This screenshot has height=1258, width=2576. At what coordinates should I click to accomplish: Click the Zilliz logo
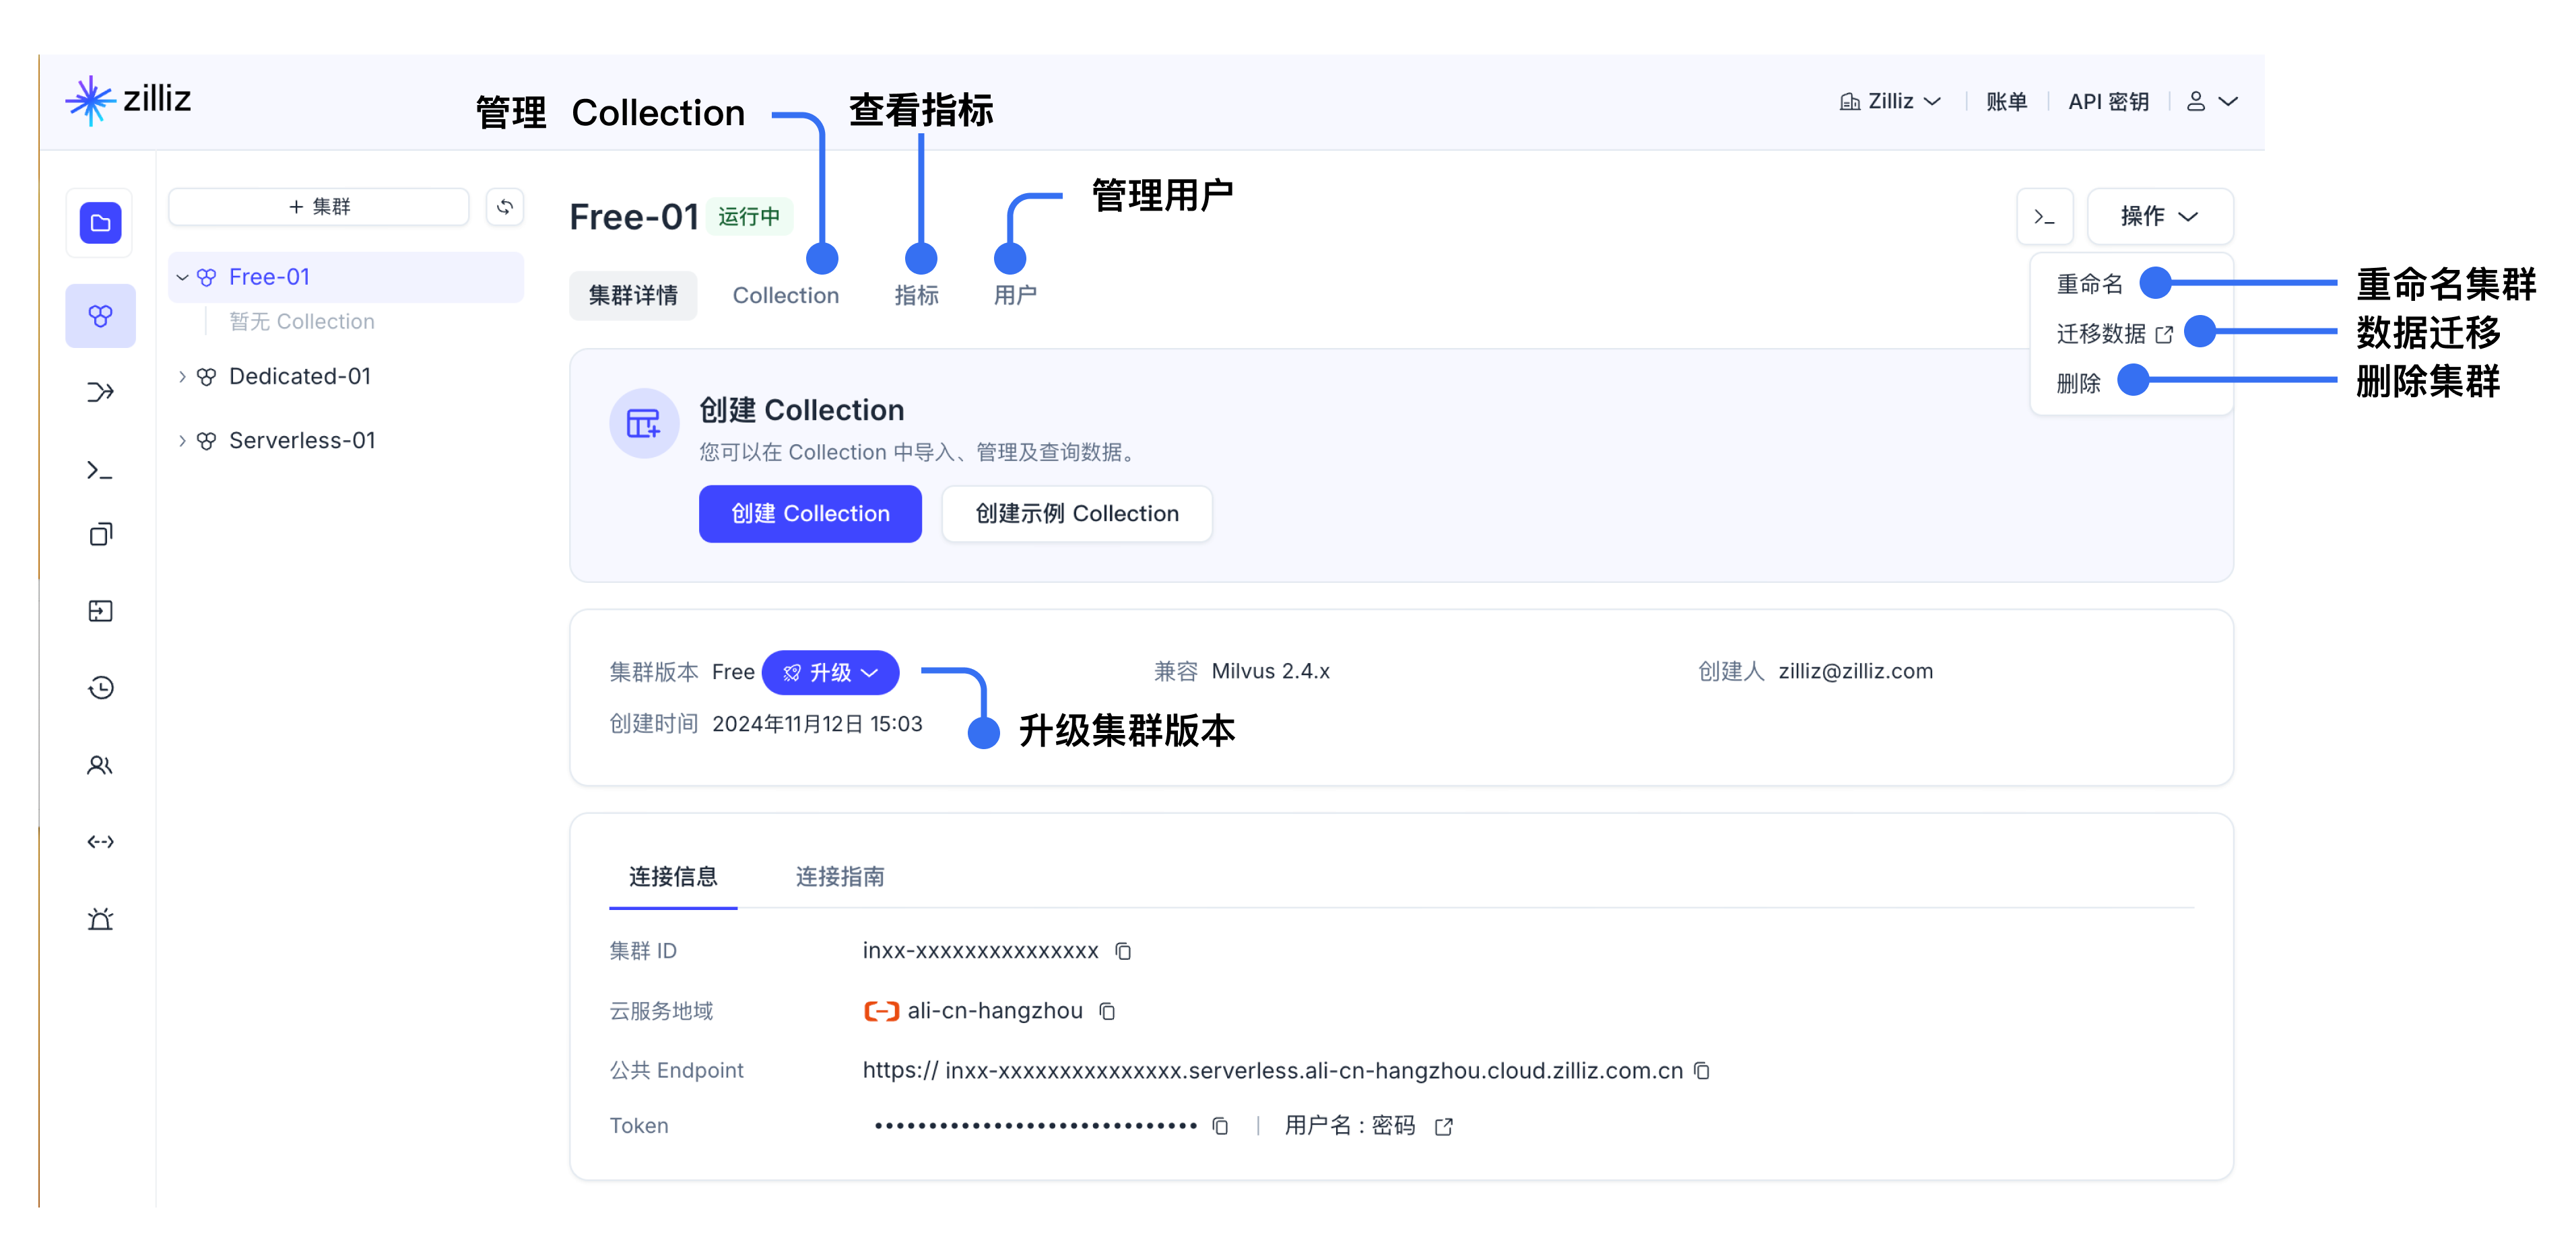pos(128,100)
